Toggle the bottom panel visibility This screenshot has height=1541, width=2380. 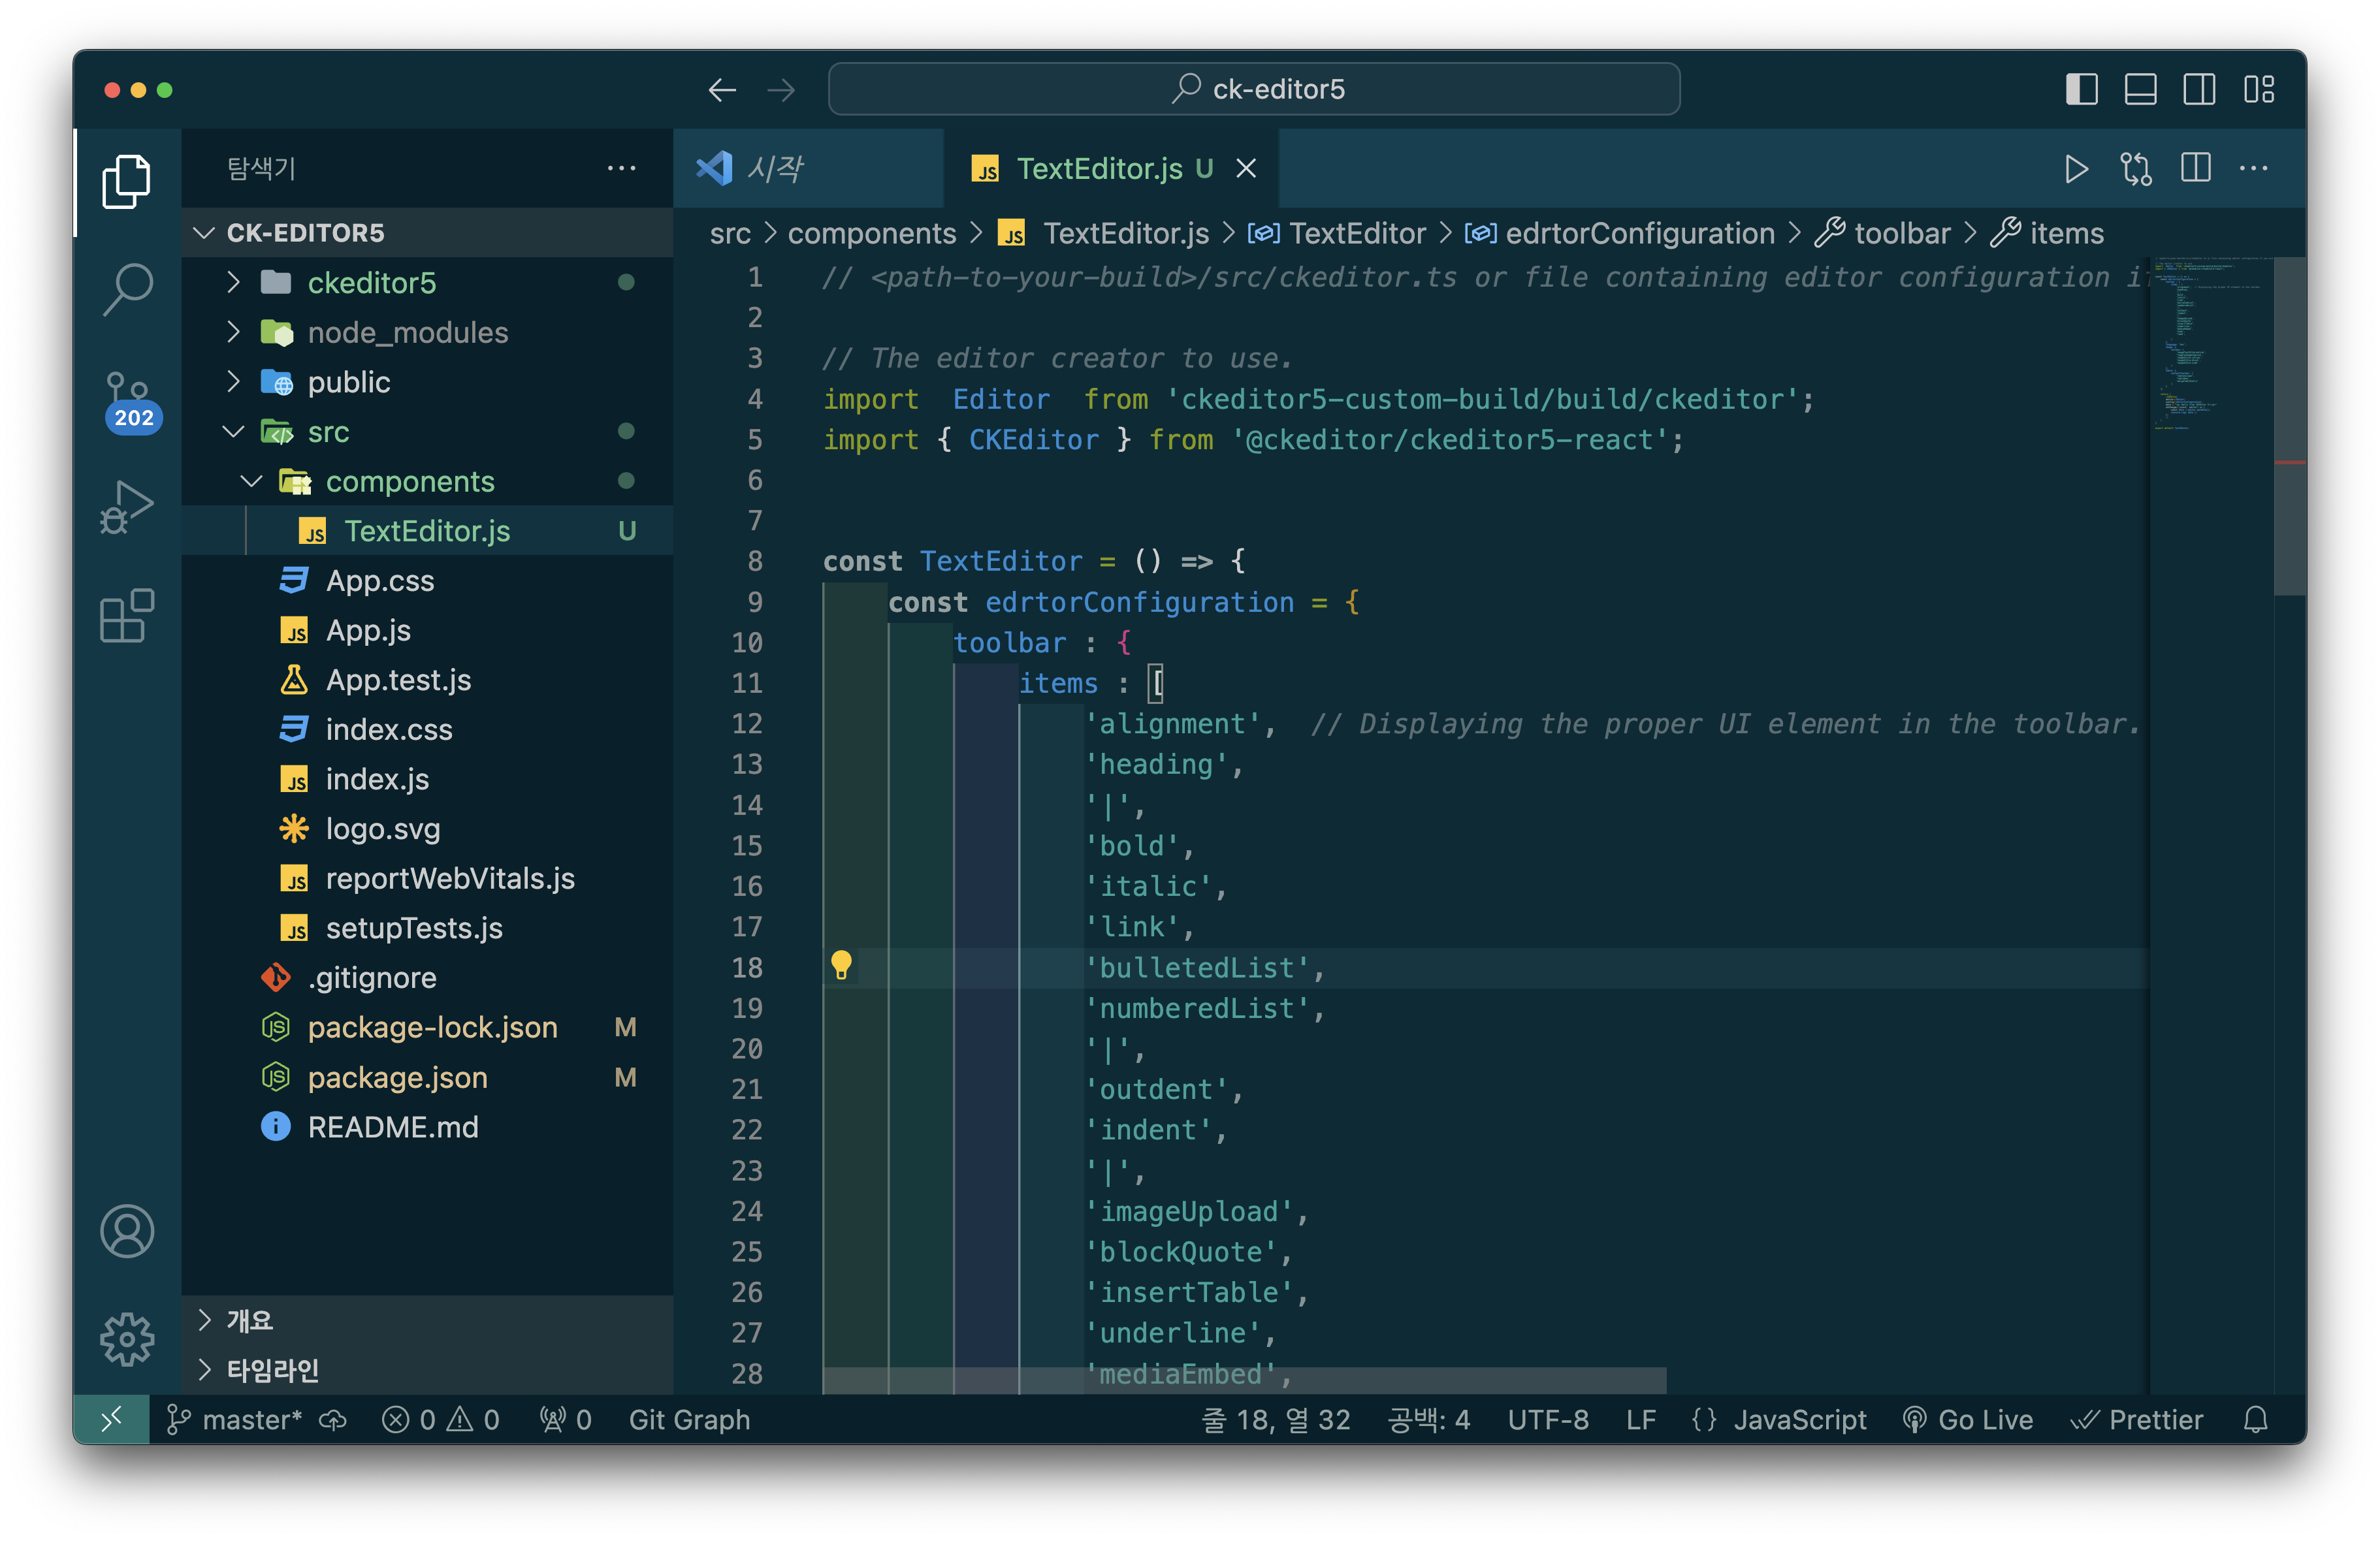tap(2140, 90)
